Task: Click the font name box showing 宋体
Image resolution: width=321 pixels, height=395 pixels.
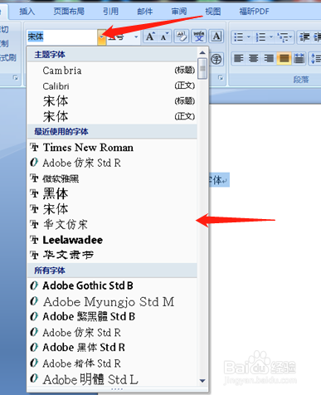Action: click(x=62, y=37)
